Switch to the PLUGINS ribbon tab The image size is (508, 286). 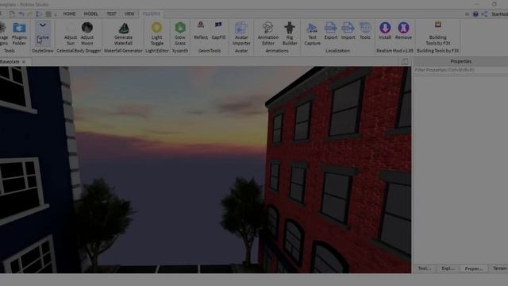pyautogui.click(x=152, y=14)
